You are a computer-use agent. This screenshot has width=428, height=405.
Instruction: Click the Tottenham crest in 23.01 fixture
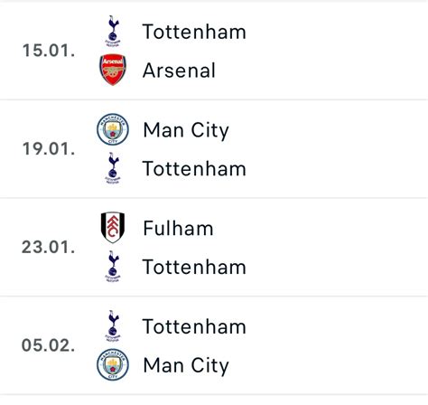pos(113,267)
